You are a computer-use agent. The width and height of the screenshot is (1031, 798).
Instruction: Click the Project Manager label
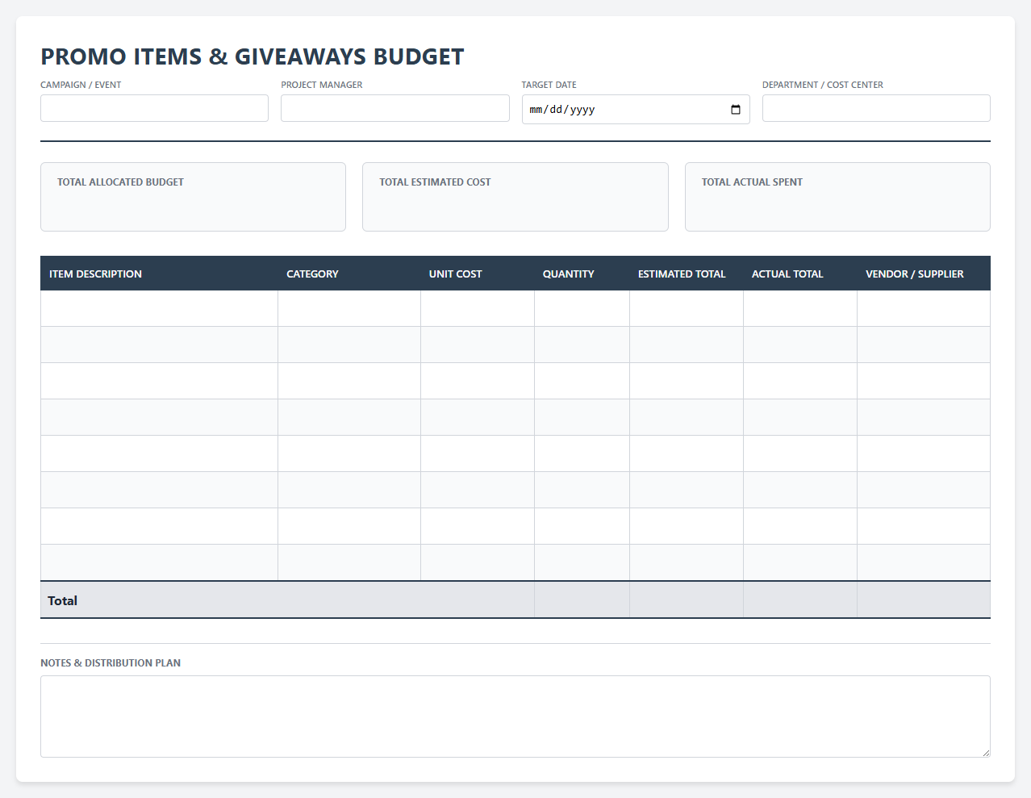[x=322, y=85]
